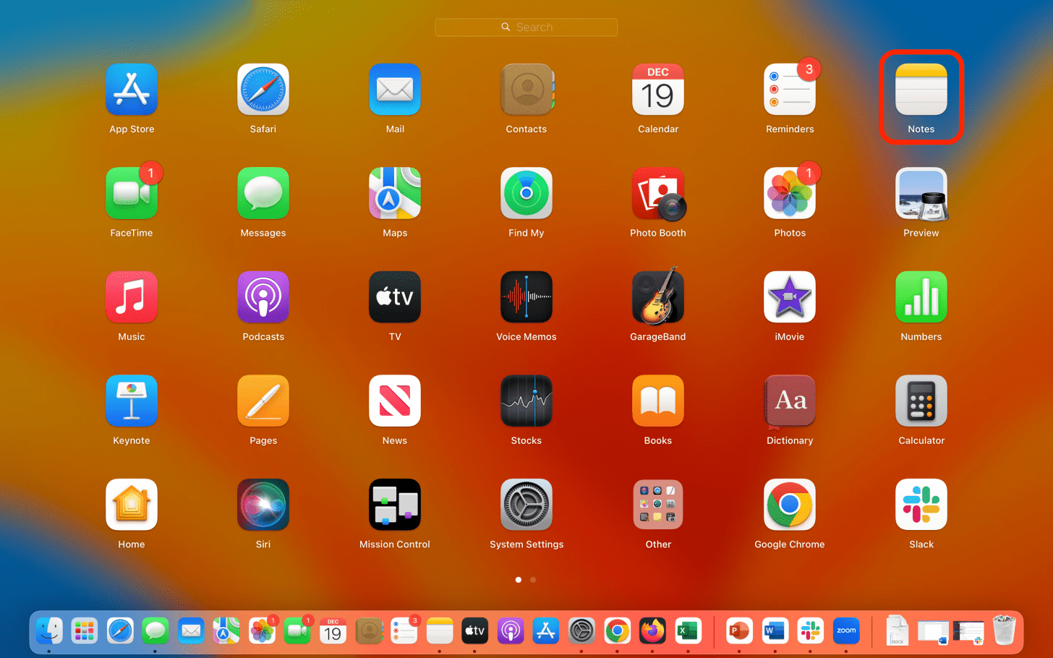Image resolution: width=1053 pixels, height=658 pixels.
Task: Open the Trash in the dock
Action: click(x=1004, y=631)
